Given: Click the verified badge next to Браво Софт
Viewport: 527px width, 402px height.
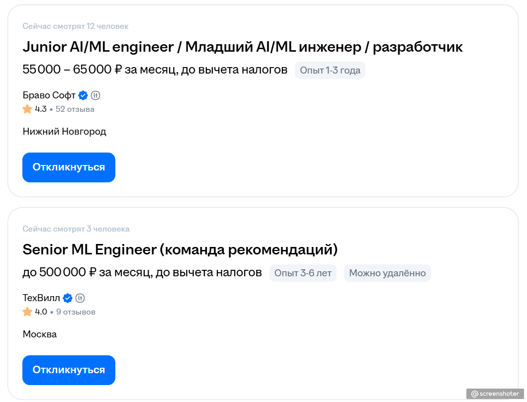Looking at the screenshot, I should click(x=83, y=95).
